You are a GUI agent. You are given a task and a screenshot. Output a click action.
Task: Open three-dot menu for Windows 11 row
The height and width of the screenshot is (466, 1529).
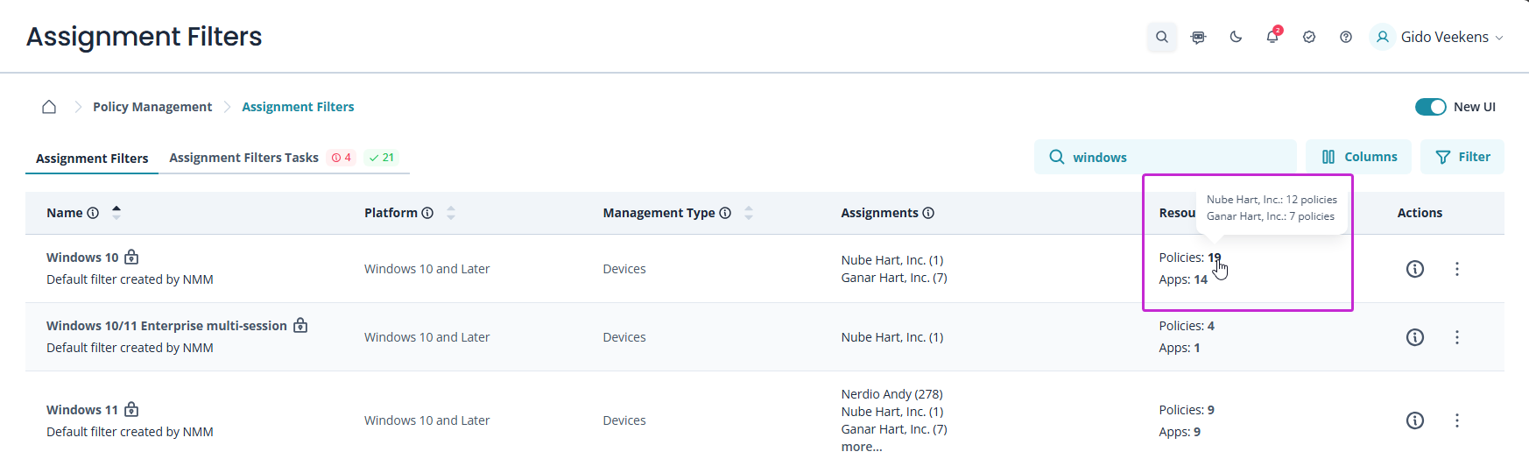tap(1456, 420)
